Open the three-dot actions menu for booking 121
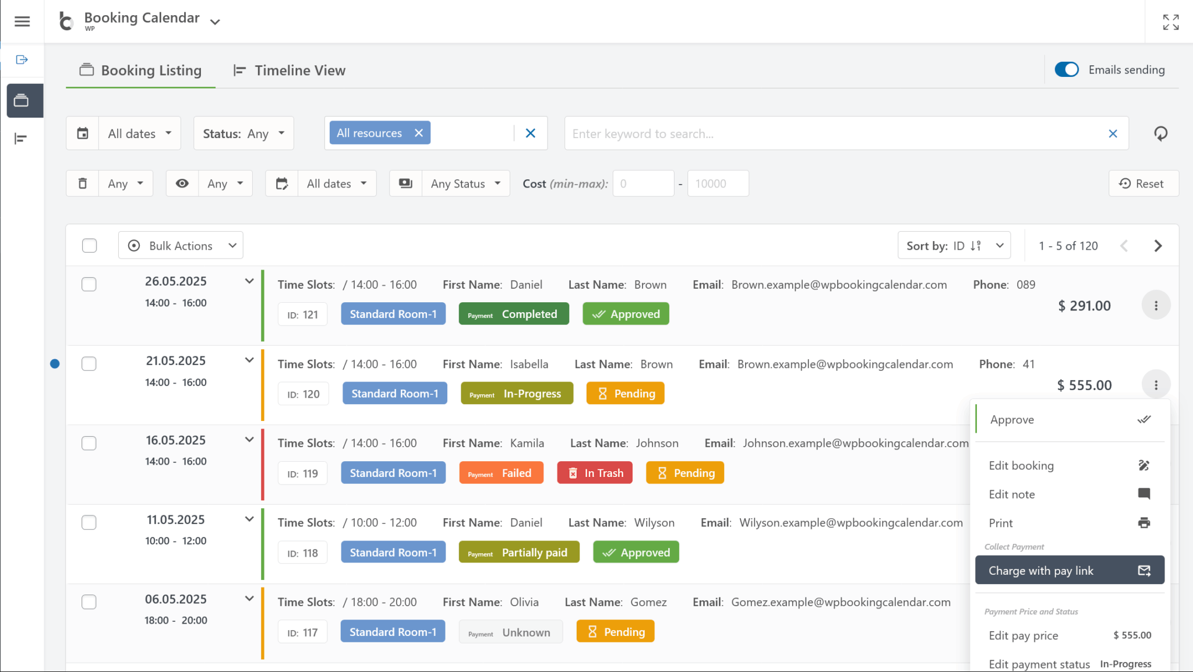The width and height of the screenshot is (1193, 672). pyautogui.click(x=1156, y=305)
